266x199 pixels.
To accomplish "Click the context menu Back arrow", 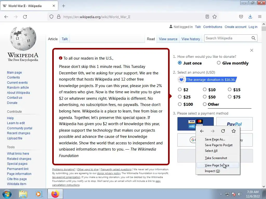I will click(x=202, y=131).
